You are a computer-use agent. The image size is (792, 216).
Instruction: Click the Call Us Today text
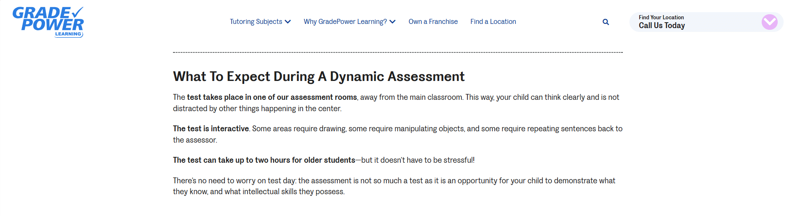pyautogui.click(x=661, y=26)
